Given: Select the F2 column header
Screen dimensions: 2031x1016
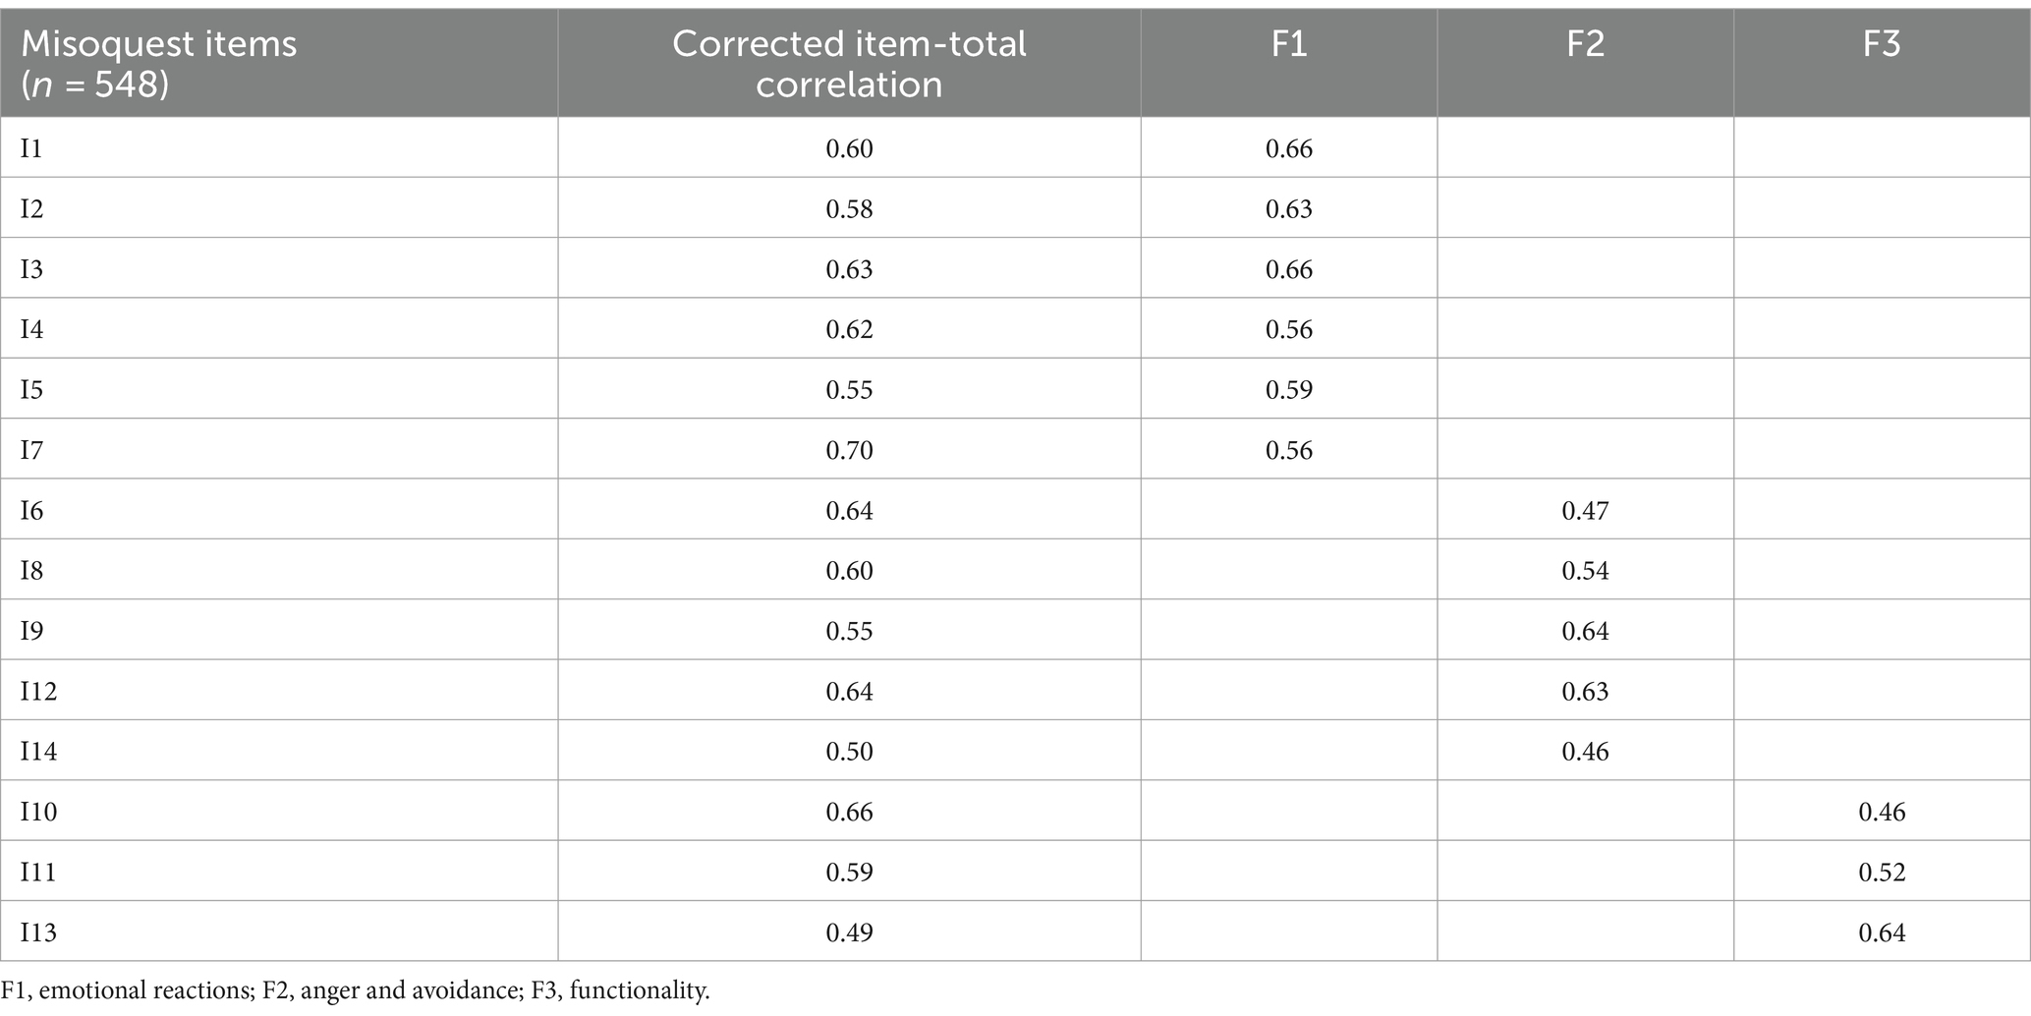Looking at the screenshot, I should [x=1585, y=44].
